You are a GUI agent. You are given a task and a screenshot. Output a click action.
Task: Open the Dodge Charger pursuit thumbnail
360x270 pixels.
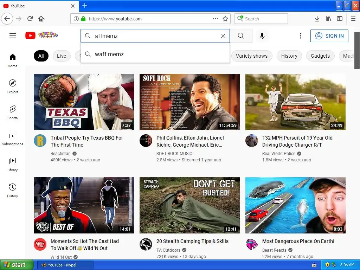[295, 102]
